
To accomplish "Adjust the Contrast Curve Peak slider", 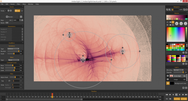I will (x=12, y=68).
